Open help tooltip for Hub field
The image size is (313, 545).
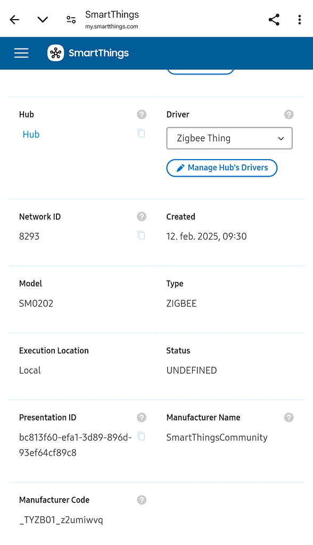pyautogui.click(x=141, y=114)
